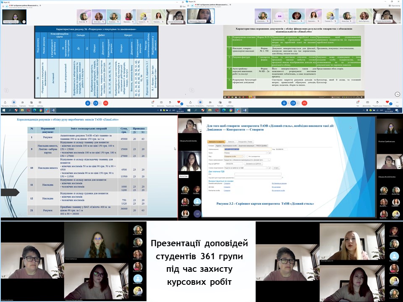Open the Відповідальні особи tab
Image resolution: width=403 pixels, height=302 pixels.
[x=230, y=146]
